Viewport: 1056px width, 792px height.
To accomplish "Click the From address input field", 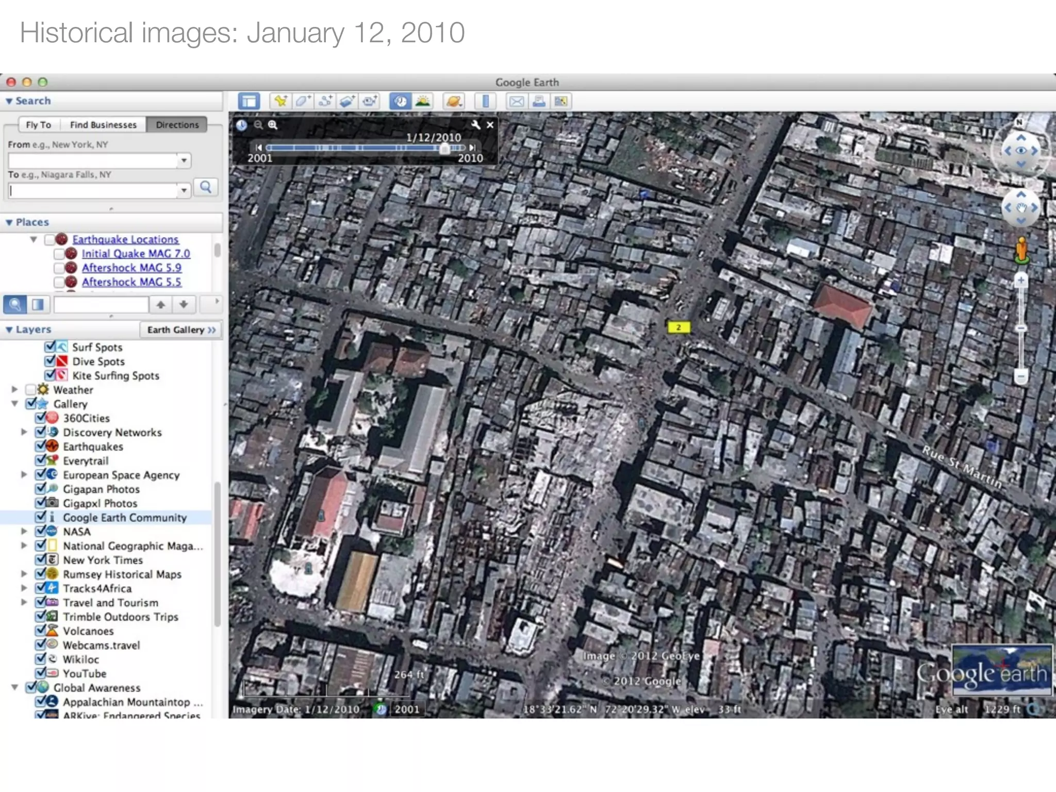I will coord(93,160).
